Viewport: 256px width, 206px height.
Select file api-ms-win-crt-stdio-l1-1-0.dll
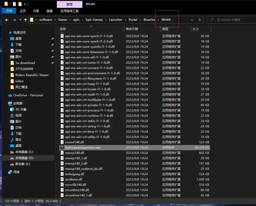pyautogui.click(x=87, y=121)
